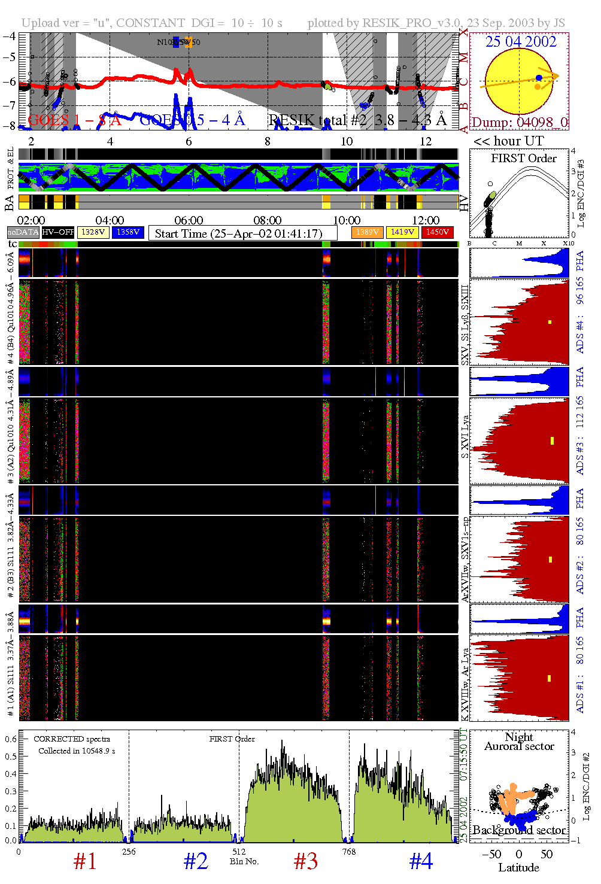Select the orange 1389V voltage swatch
The image size is (601, 884).
(367, 232)
